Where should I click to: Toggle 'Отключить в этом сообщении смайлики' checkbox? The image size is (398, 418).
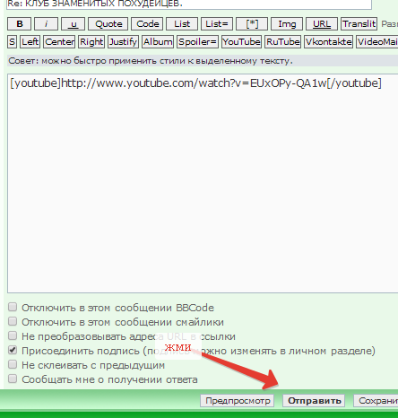coord(13,321)
